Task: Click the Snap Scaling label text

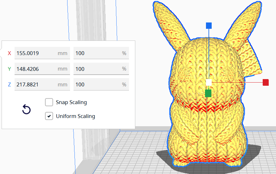Action: (x=71, y=102)
